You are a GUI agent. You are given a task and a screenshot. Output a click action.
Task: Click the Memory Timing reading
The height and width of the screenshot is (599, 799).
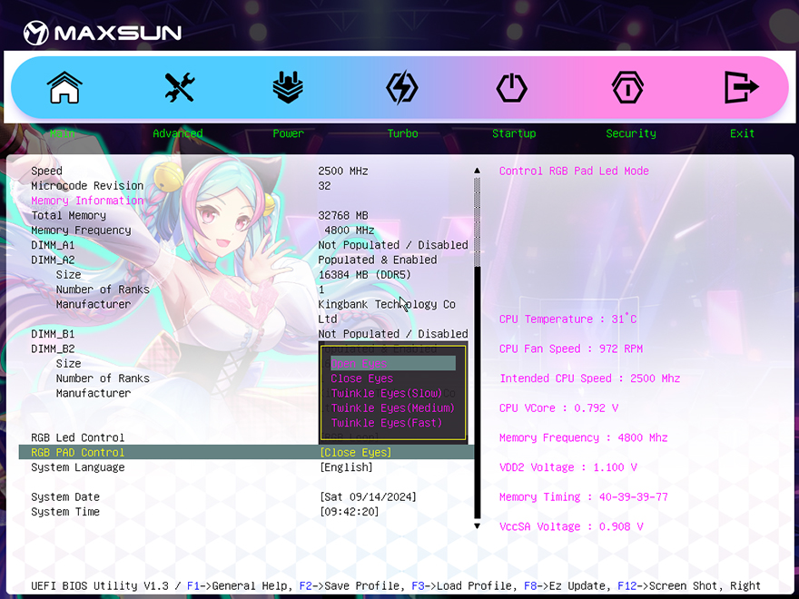584,496
